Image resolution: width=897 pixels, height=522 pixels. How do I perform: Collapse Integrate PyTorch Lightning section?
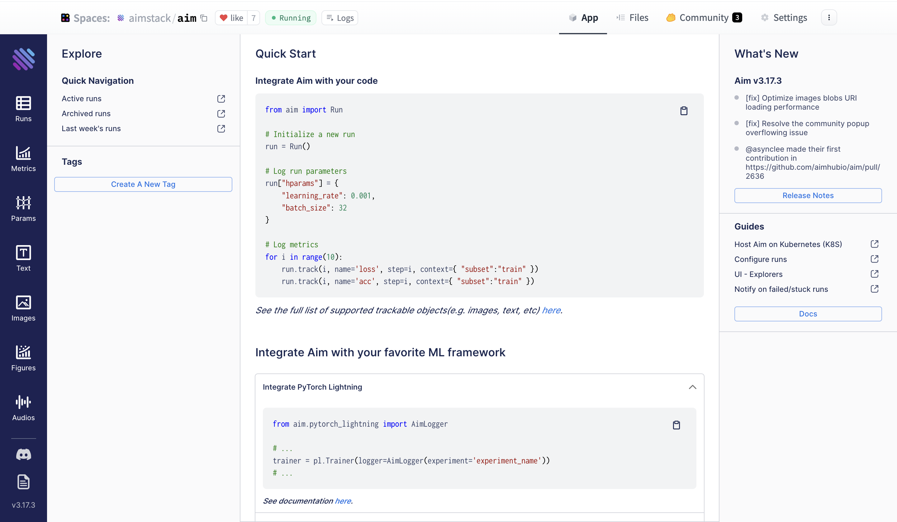click(x=692, y=387)
